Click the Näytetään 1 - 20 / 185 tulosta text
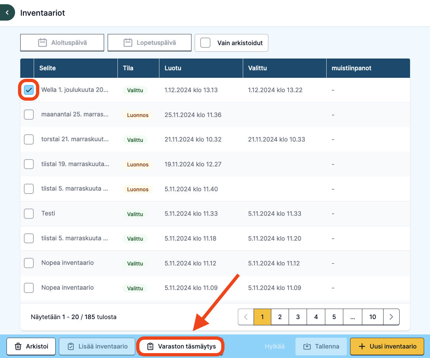Screen dimensions: 430x358 (74, 317)
